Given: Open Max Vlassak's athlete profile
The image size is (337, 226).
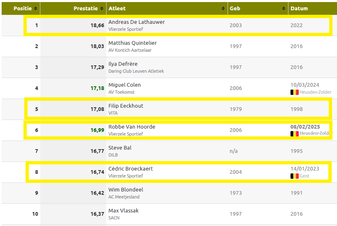Looking at the screenshot, I should [123, 211].
